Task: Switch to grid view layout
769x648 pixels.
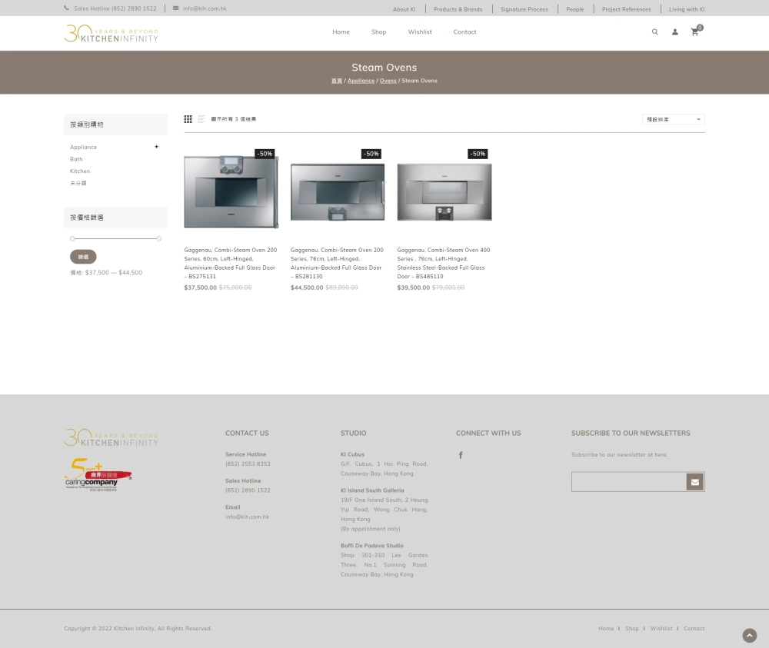Action: [188, 119]
